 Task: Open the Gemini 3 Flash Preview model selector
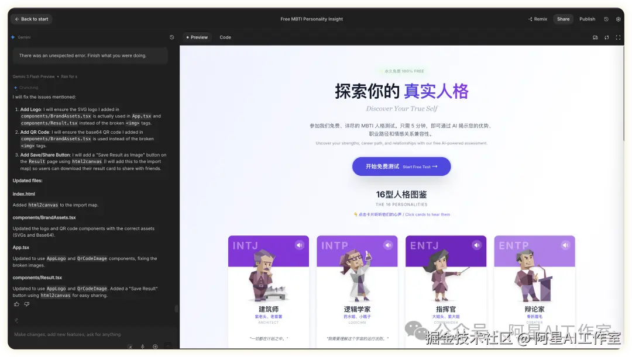32,76
